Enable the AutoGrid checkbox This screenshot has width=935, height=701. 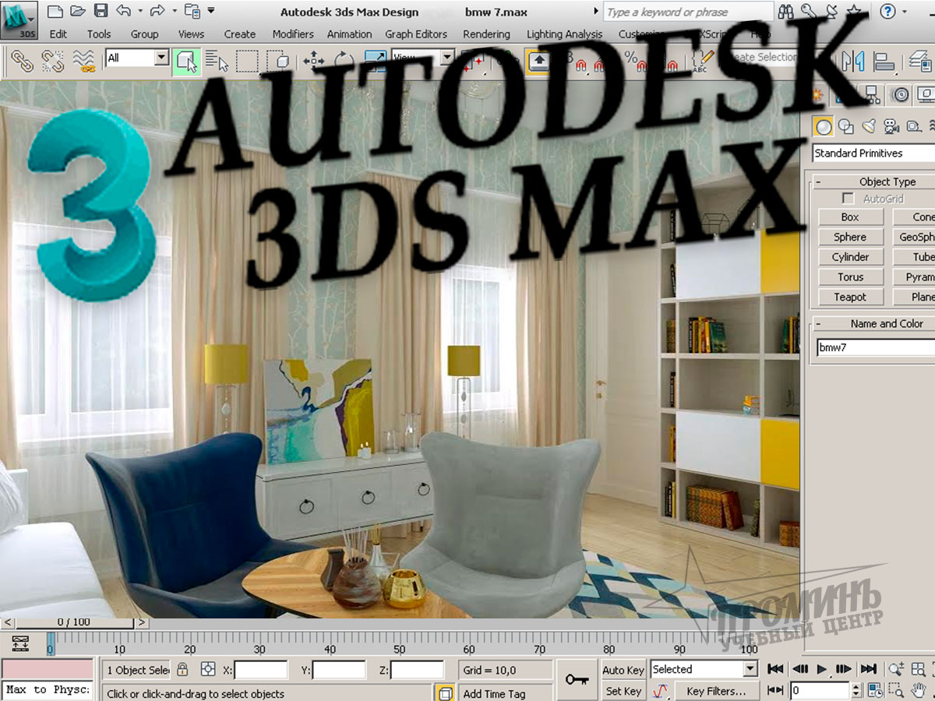[849, 199]
